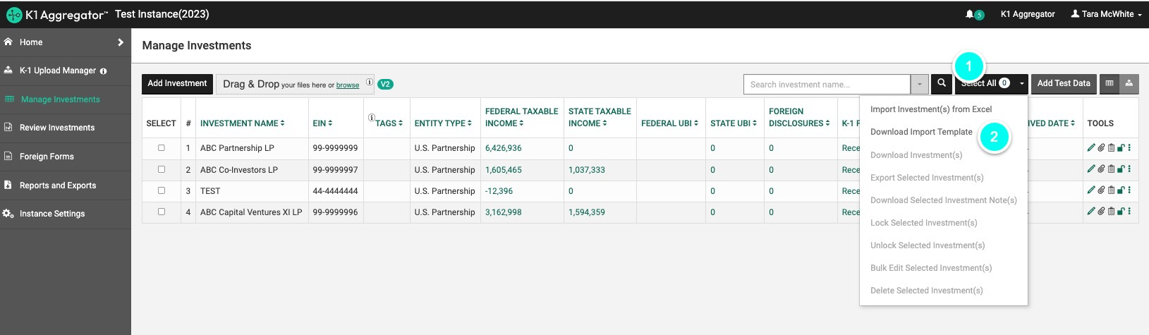The height and width of the screenshot is (335, 1149).
Task: Check the select box for ABC Partnership LP
Action: (162, 148)
